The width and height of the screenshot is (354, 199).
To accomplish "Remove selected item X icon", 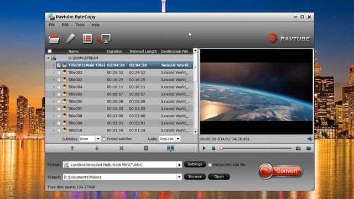I will pyautogui.click(x=122, y=148).
